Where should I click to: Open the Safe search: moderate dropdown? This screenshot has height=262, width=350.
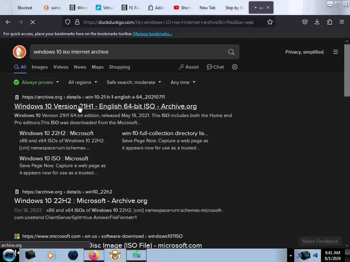tap(134, 82)
